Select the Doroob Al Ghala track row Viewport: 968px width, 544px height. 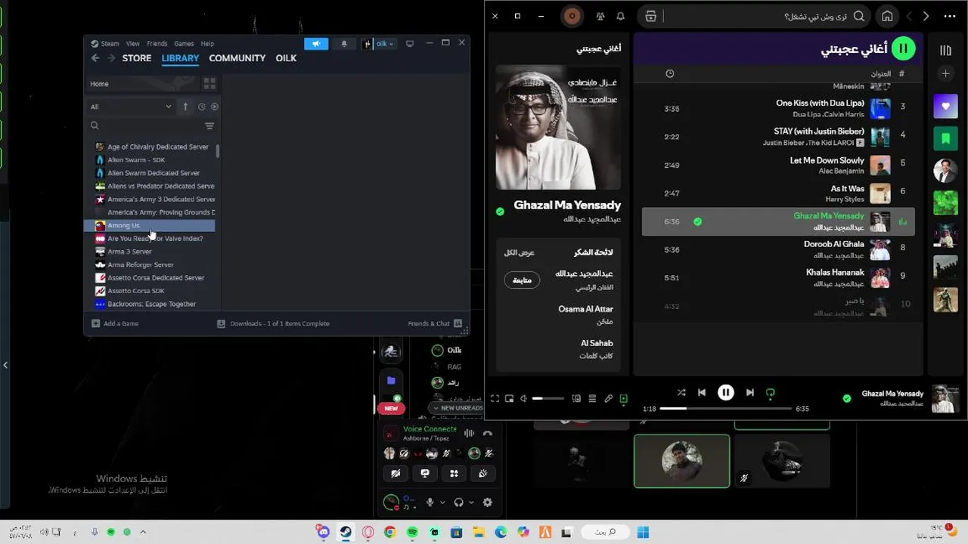pos(778,249)
